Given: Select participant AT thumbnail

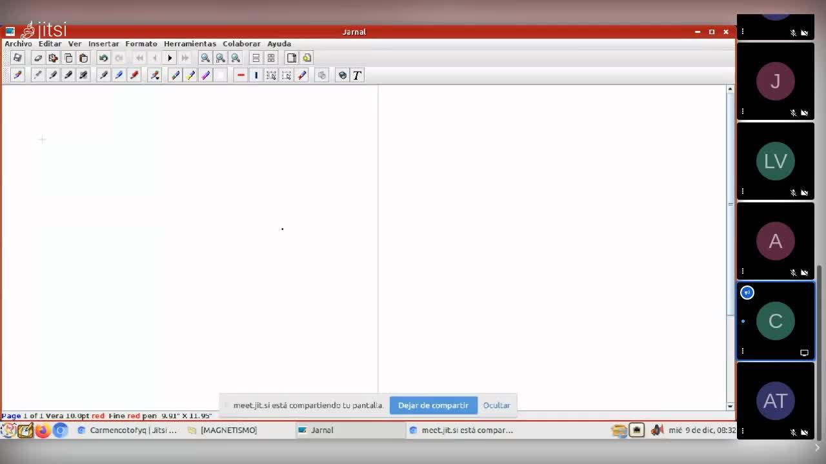Looking at the screenshot, I should 776,401.
